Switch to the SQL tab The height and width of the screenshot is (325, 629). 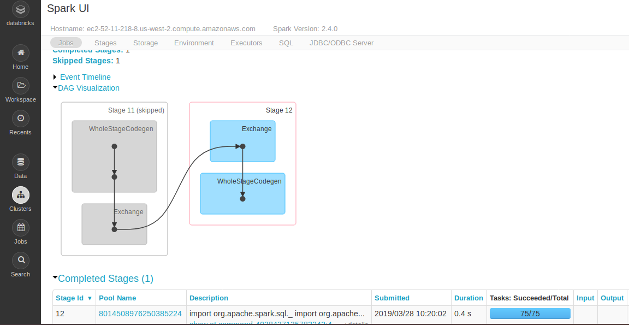coord(286,43)
